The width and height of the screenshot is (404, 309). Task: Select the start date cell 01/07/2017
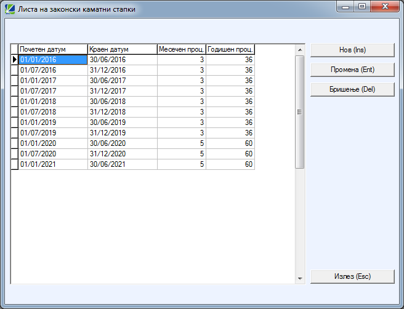pyautogui.click(x=53, y=91)
